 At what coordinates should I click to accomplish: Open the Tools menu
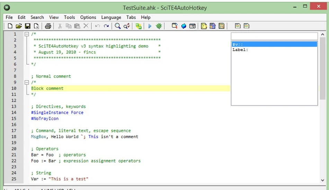click(x=70, y=17)
